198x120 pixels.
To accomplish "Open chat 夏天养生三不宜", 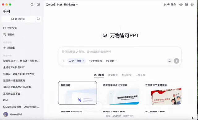I will tap(12, 94).
